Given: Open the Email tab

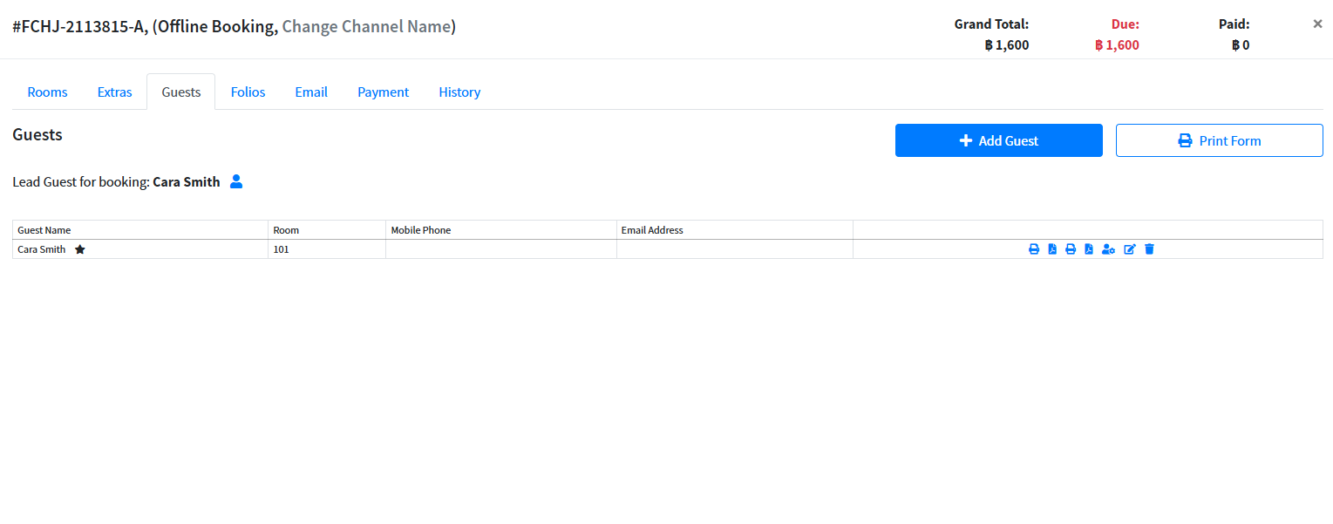Looking at the screenshot, I should click(311, 92).
